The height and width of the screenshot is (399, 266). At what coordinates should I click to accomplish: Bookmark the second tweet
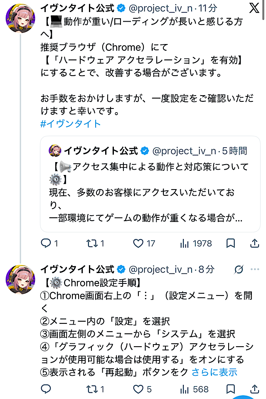231,389
